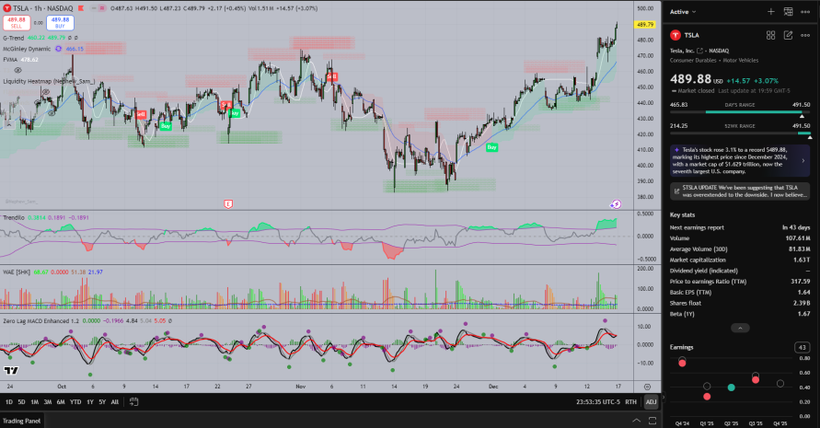Open the Tesla stock rose 3.1% news
The height and width of the screenshot is (428, 820).
pyautogui.click(x=740, y=161)
